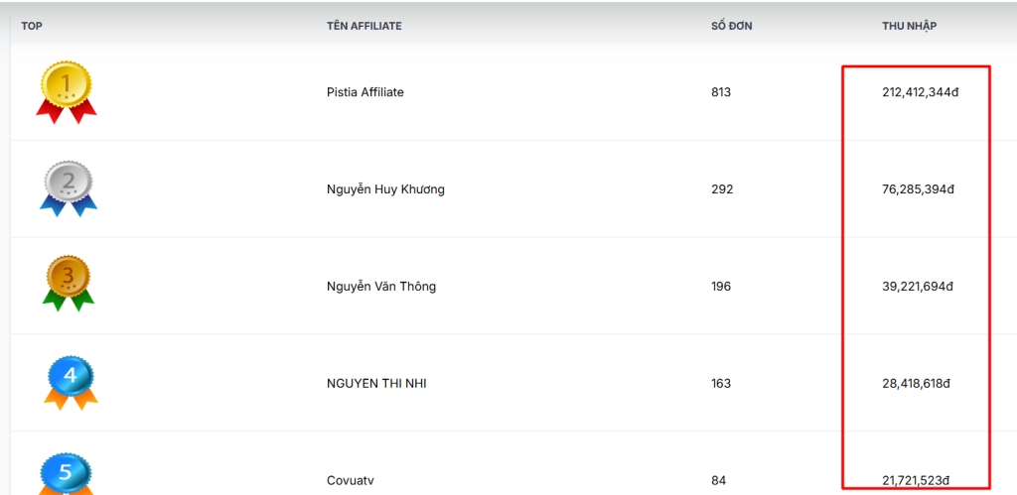Click the bronze third-place medal icon
The width and height of the screenshot is (1017, 495).
coord(69,283)
